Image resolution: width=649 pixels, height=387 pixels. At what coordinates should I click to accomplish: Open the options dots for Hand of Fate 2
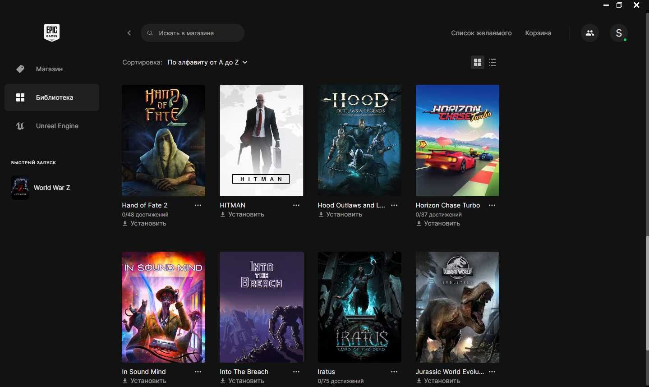[198, 205]
